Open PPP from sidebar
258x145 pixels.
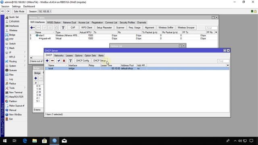coord(11,39)
